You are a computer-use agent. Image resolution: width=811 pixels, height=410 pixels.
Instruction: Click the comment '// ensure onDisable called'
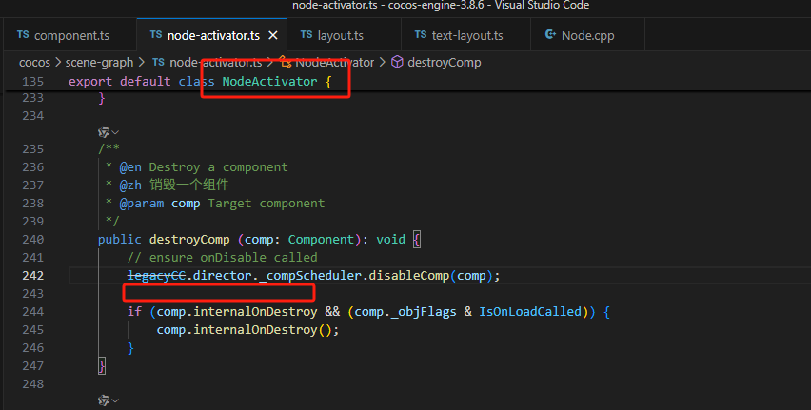pos(223,258)
